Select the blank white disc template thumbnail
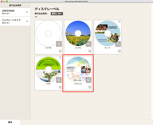 pos(48,33)
